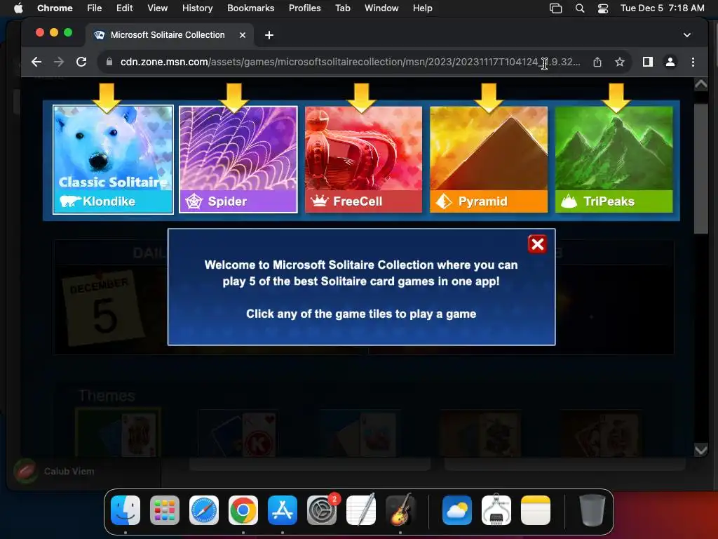Start the Pyramid solitaire tile
Image resolution: width=718 pixels, height=539 pixels.
click(489, 159)
